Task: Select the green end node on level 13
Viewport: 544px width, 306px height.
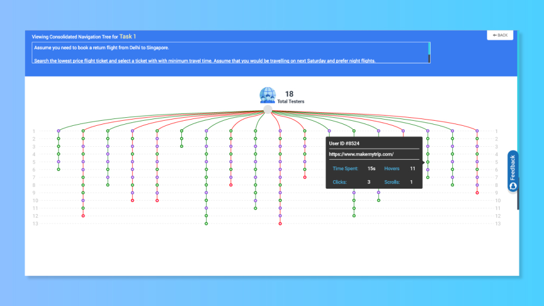Action: (206, 223)
